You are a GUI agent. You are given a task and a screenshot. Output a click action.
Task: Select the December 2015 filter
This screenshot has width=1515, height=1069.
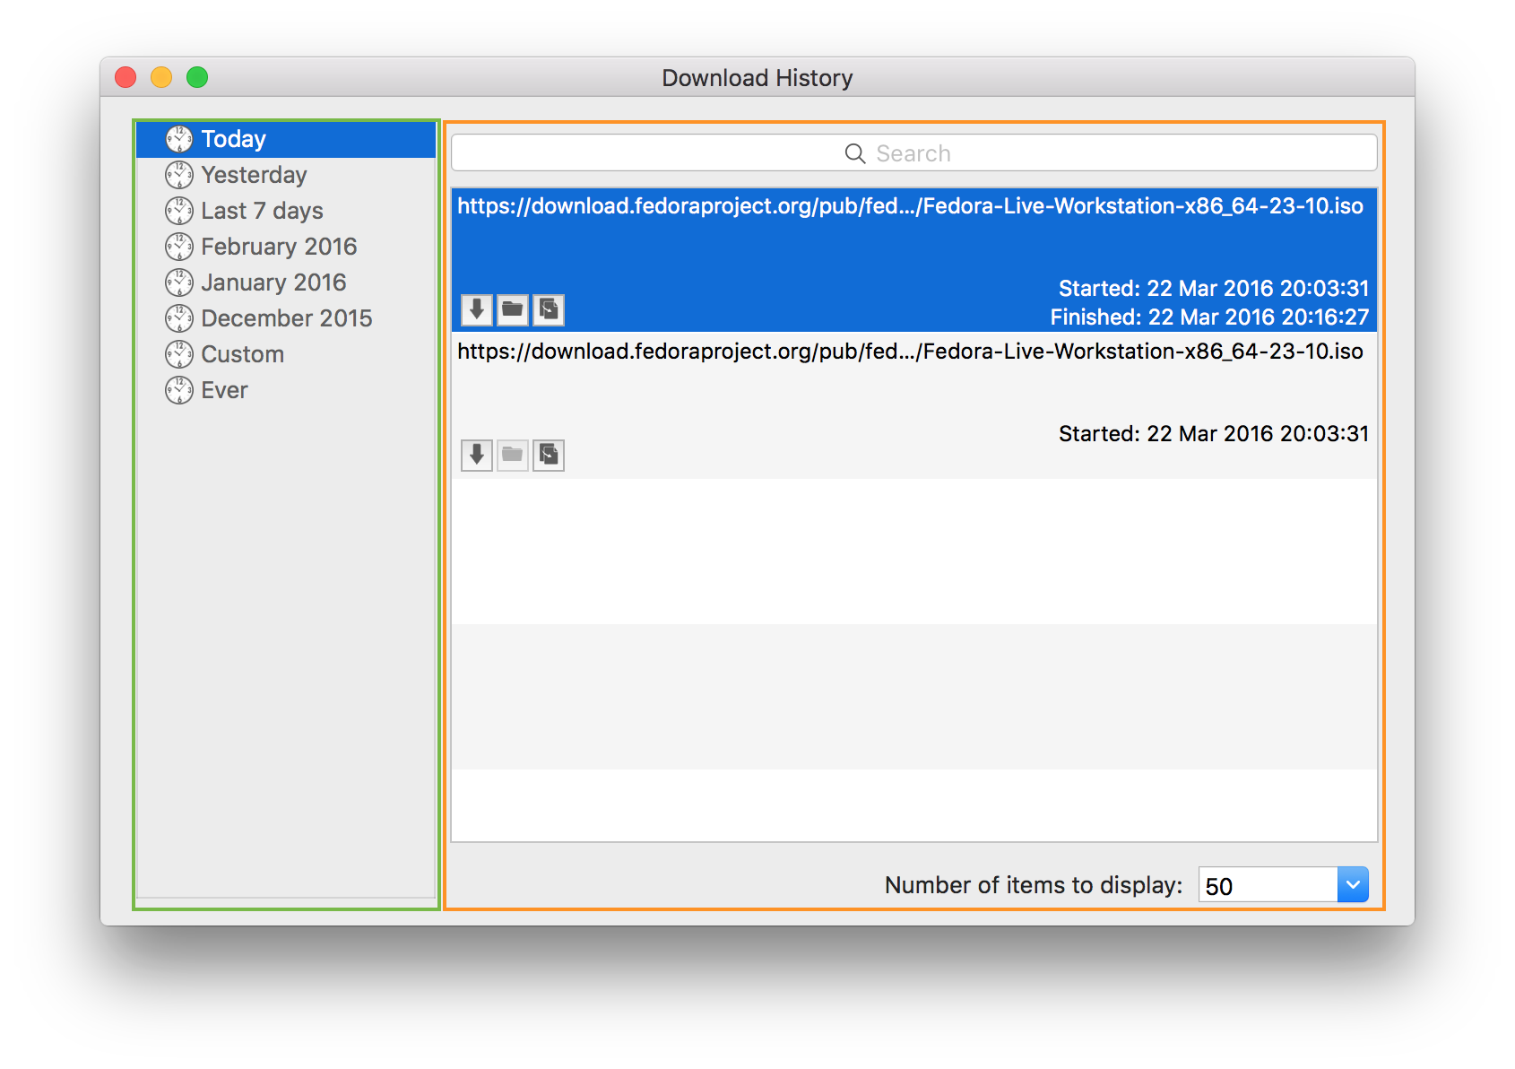286,317
